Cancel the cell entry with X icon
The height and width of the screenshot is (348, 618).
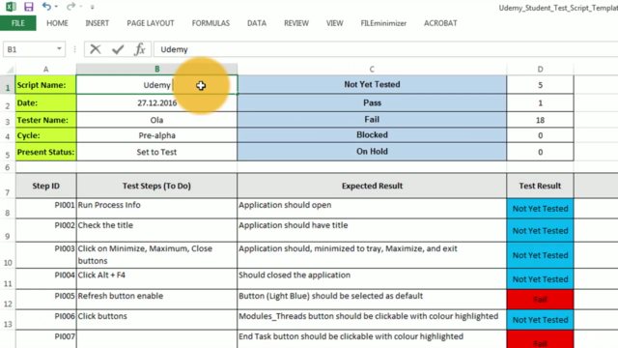coord(96,49)
